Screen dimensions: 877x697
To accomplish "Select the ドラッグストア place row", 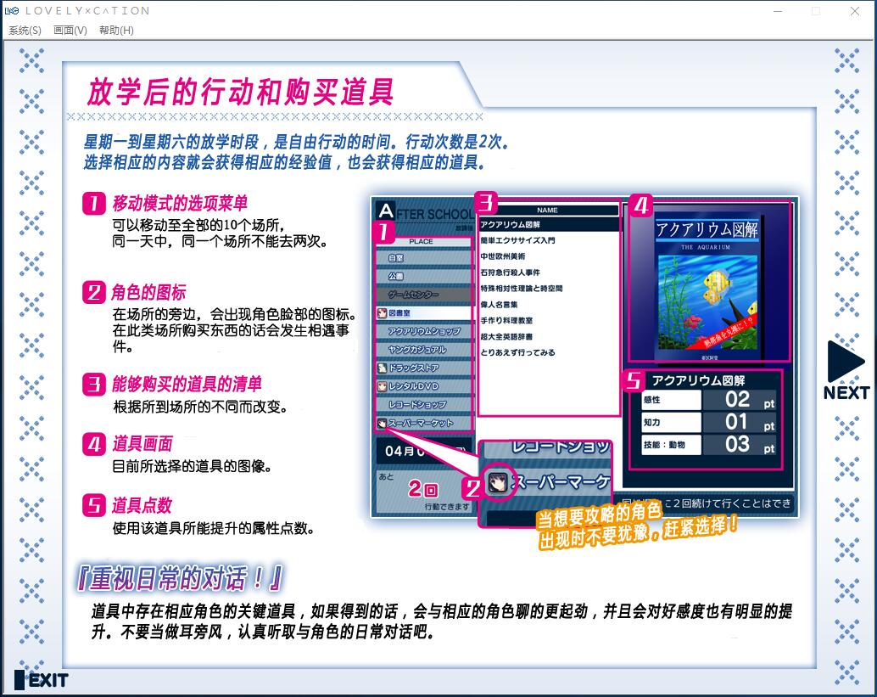I will pos(425,368).
